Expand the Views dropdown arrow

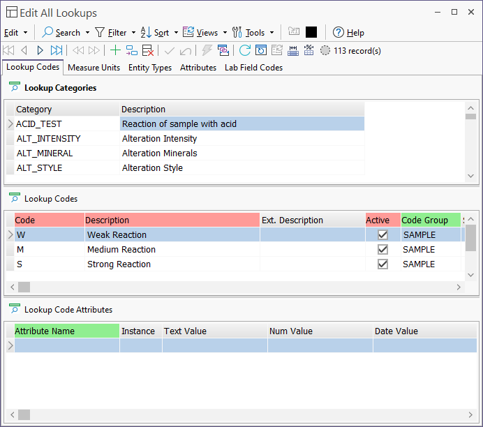[225, 33]
